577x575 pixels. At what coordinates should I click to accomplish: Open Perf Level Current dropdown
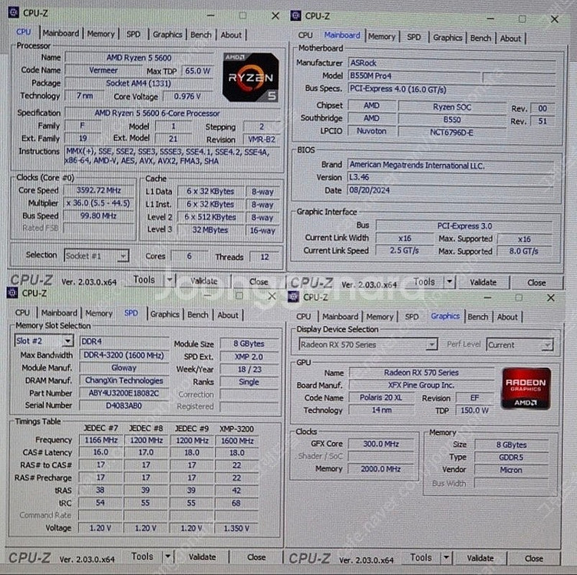(x=547, y=345)
